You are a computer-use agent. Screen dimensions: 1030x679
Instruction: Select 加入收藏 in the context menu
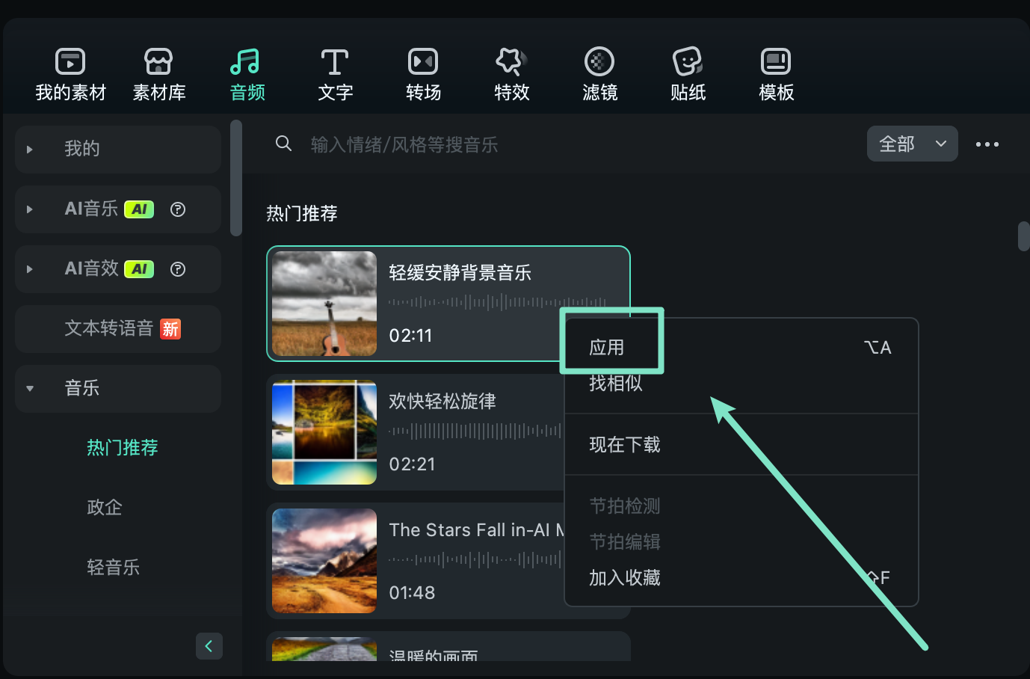pos(624,577)
